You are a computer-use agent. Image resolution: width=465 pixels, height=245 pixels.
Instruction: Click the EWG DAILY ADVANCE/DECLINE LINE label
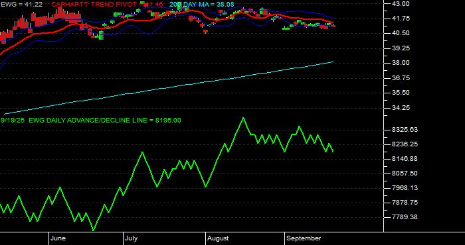pos(90,121)
